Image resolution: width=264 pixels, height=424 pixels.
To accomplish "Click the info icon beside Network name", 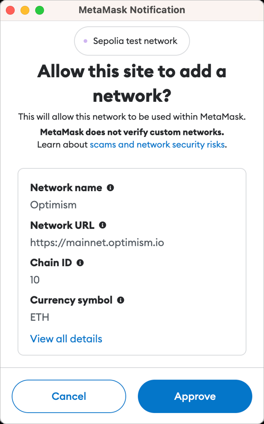I will pos(110,188).
